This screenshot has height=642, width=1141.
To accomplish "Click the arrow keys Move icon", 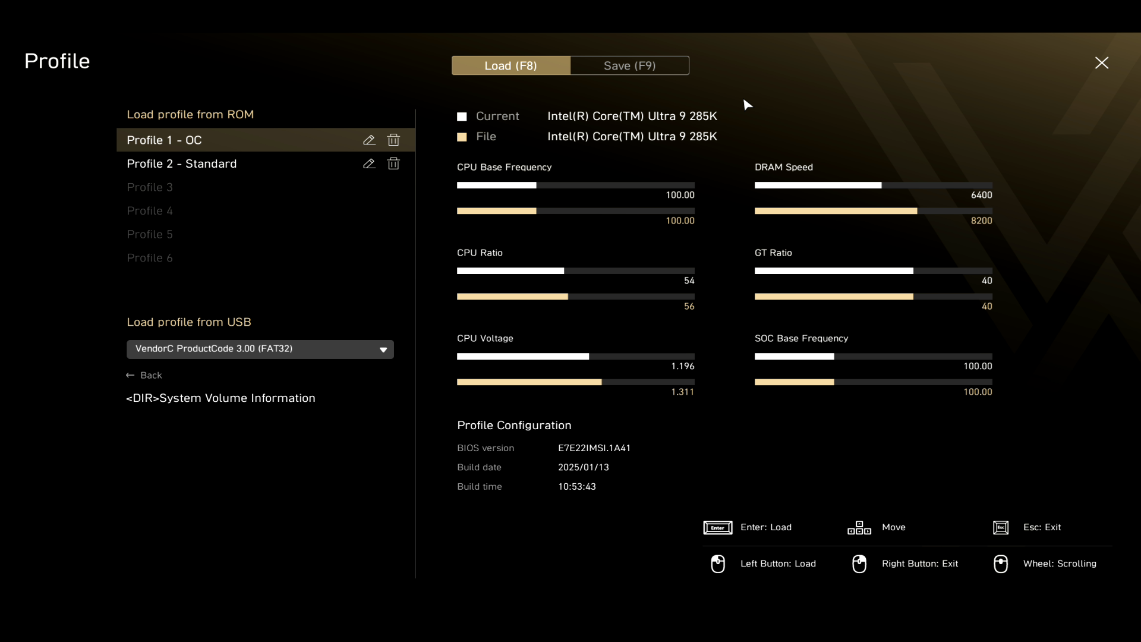I will (x=859, y=528).
